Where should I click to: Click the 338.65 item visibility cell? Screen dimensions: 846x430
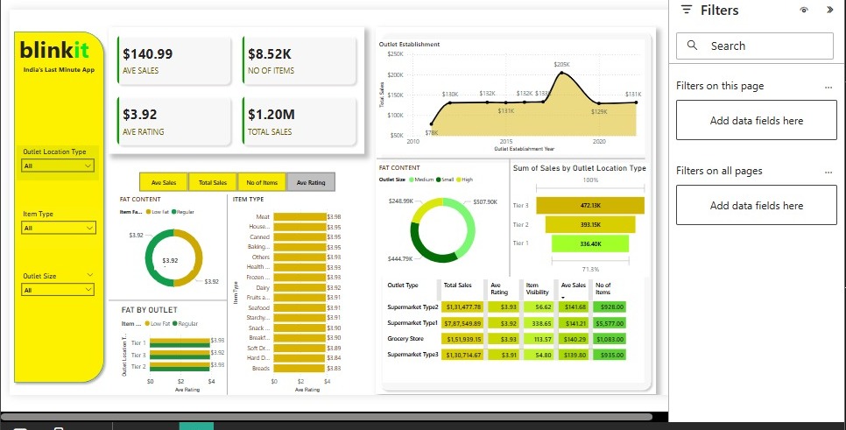point(538,323)
